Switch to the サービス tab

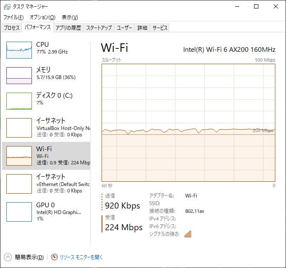coord(160,28)
